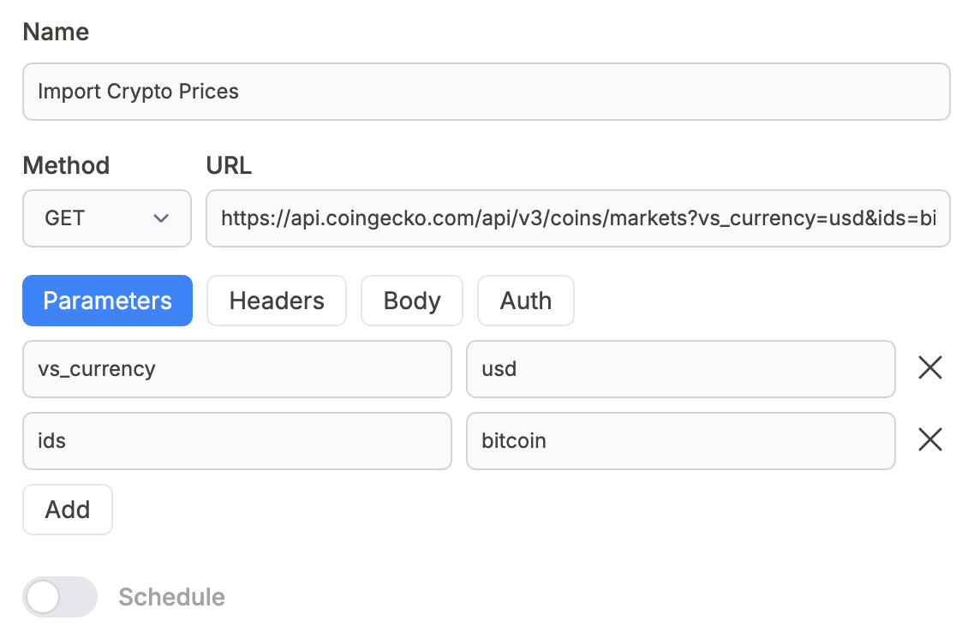Edit the request Name field
Viewport: 974px width, 638px height.
486,92
